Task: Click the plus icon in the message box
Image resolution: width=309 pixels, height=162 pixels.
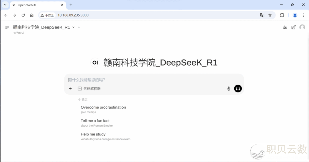Action: click(x=70, y=89)
